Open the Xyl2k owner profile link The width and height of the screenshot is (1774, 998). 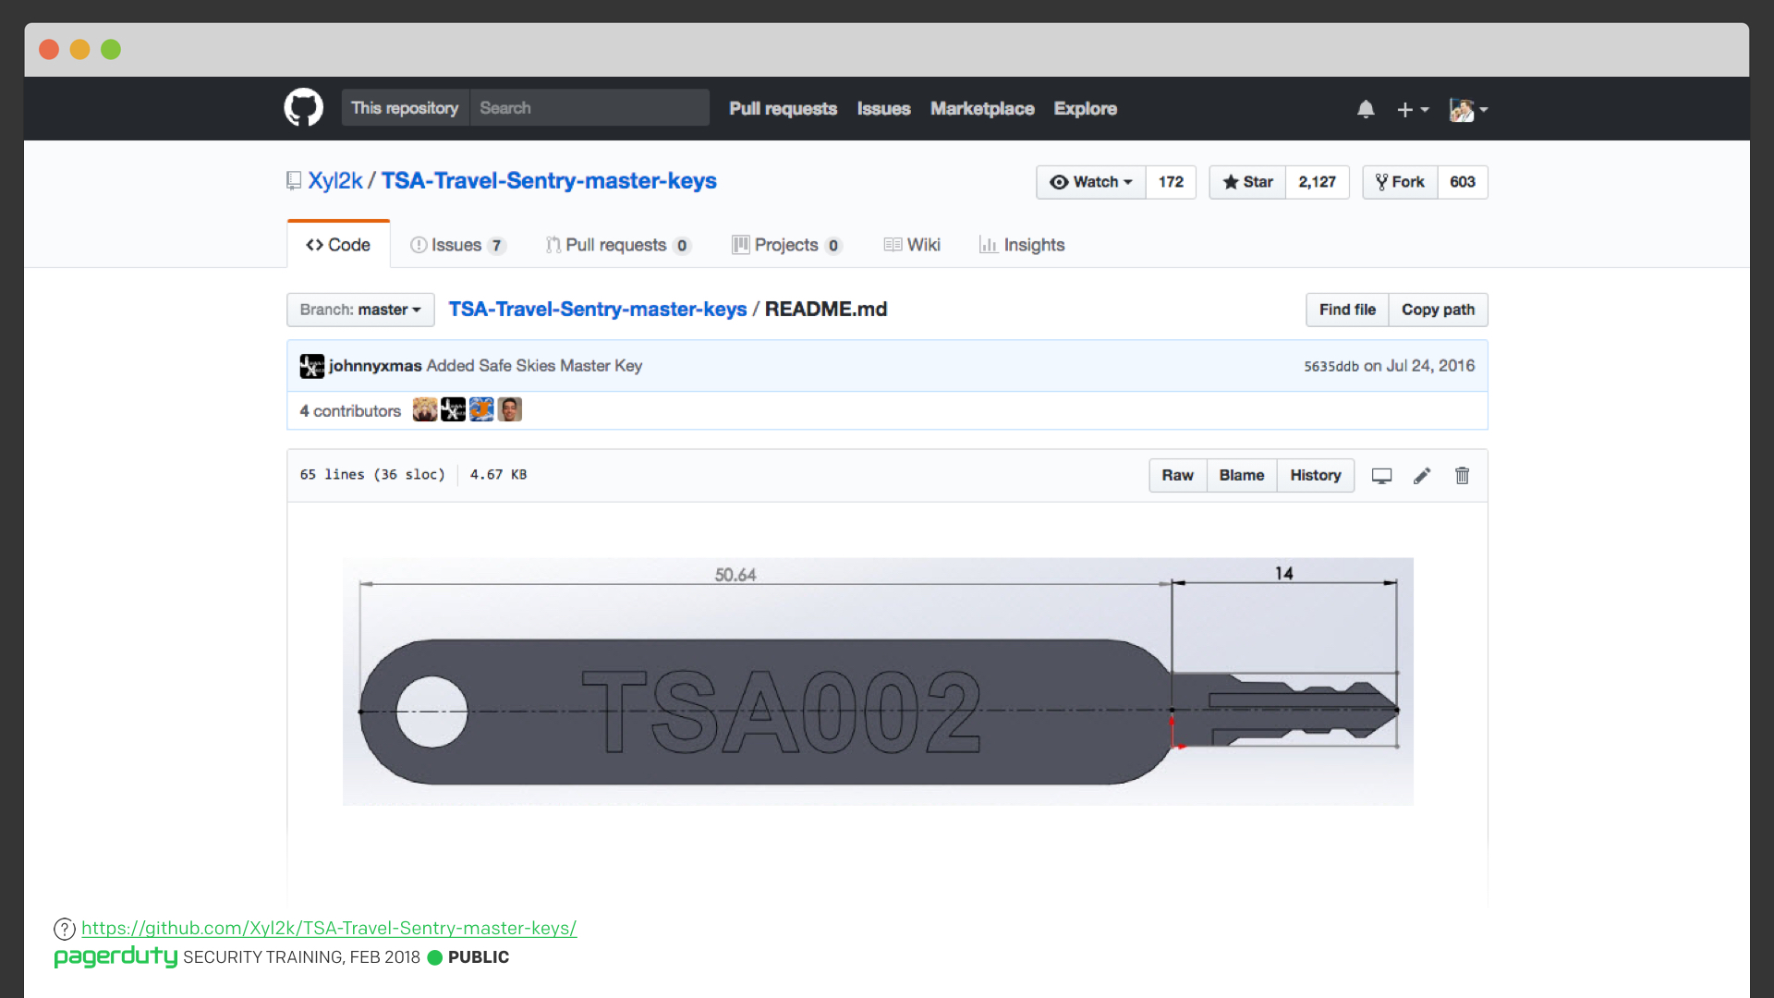pos(334,180)
